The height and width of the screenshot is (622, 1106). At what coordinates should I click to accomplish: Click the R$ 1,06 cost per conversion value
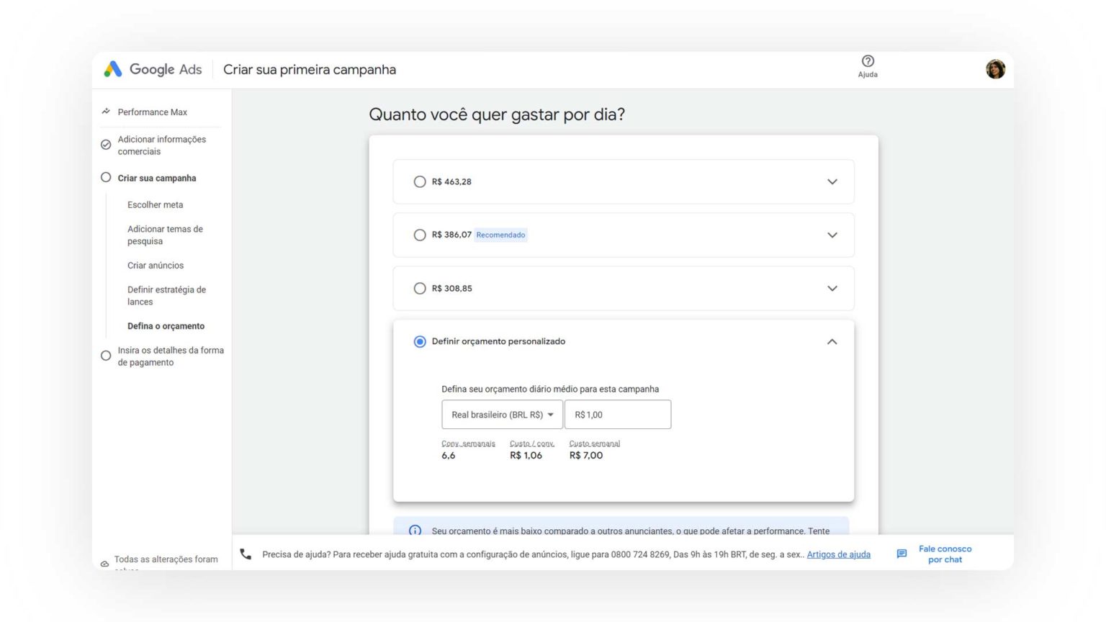coord(526,455)
